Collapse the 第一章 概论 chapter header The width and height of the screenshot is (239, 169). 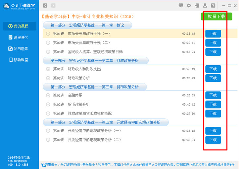click(x=87, y=25)
